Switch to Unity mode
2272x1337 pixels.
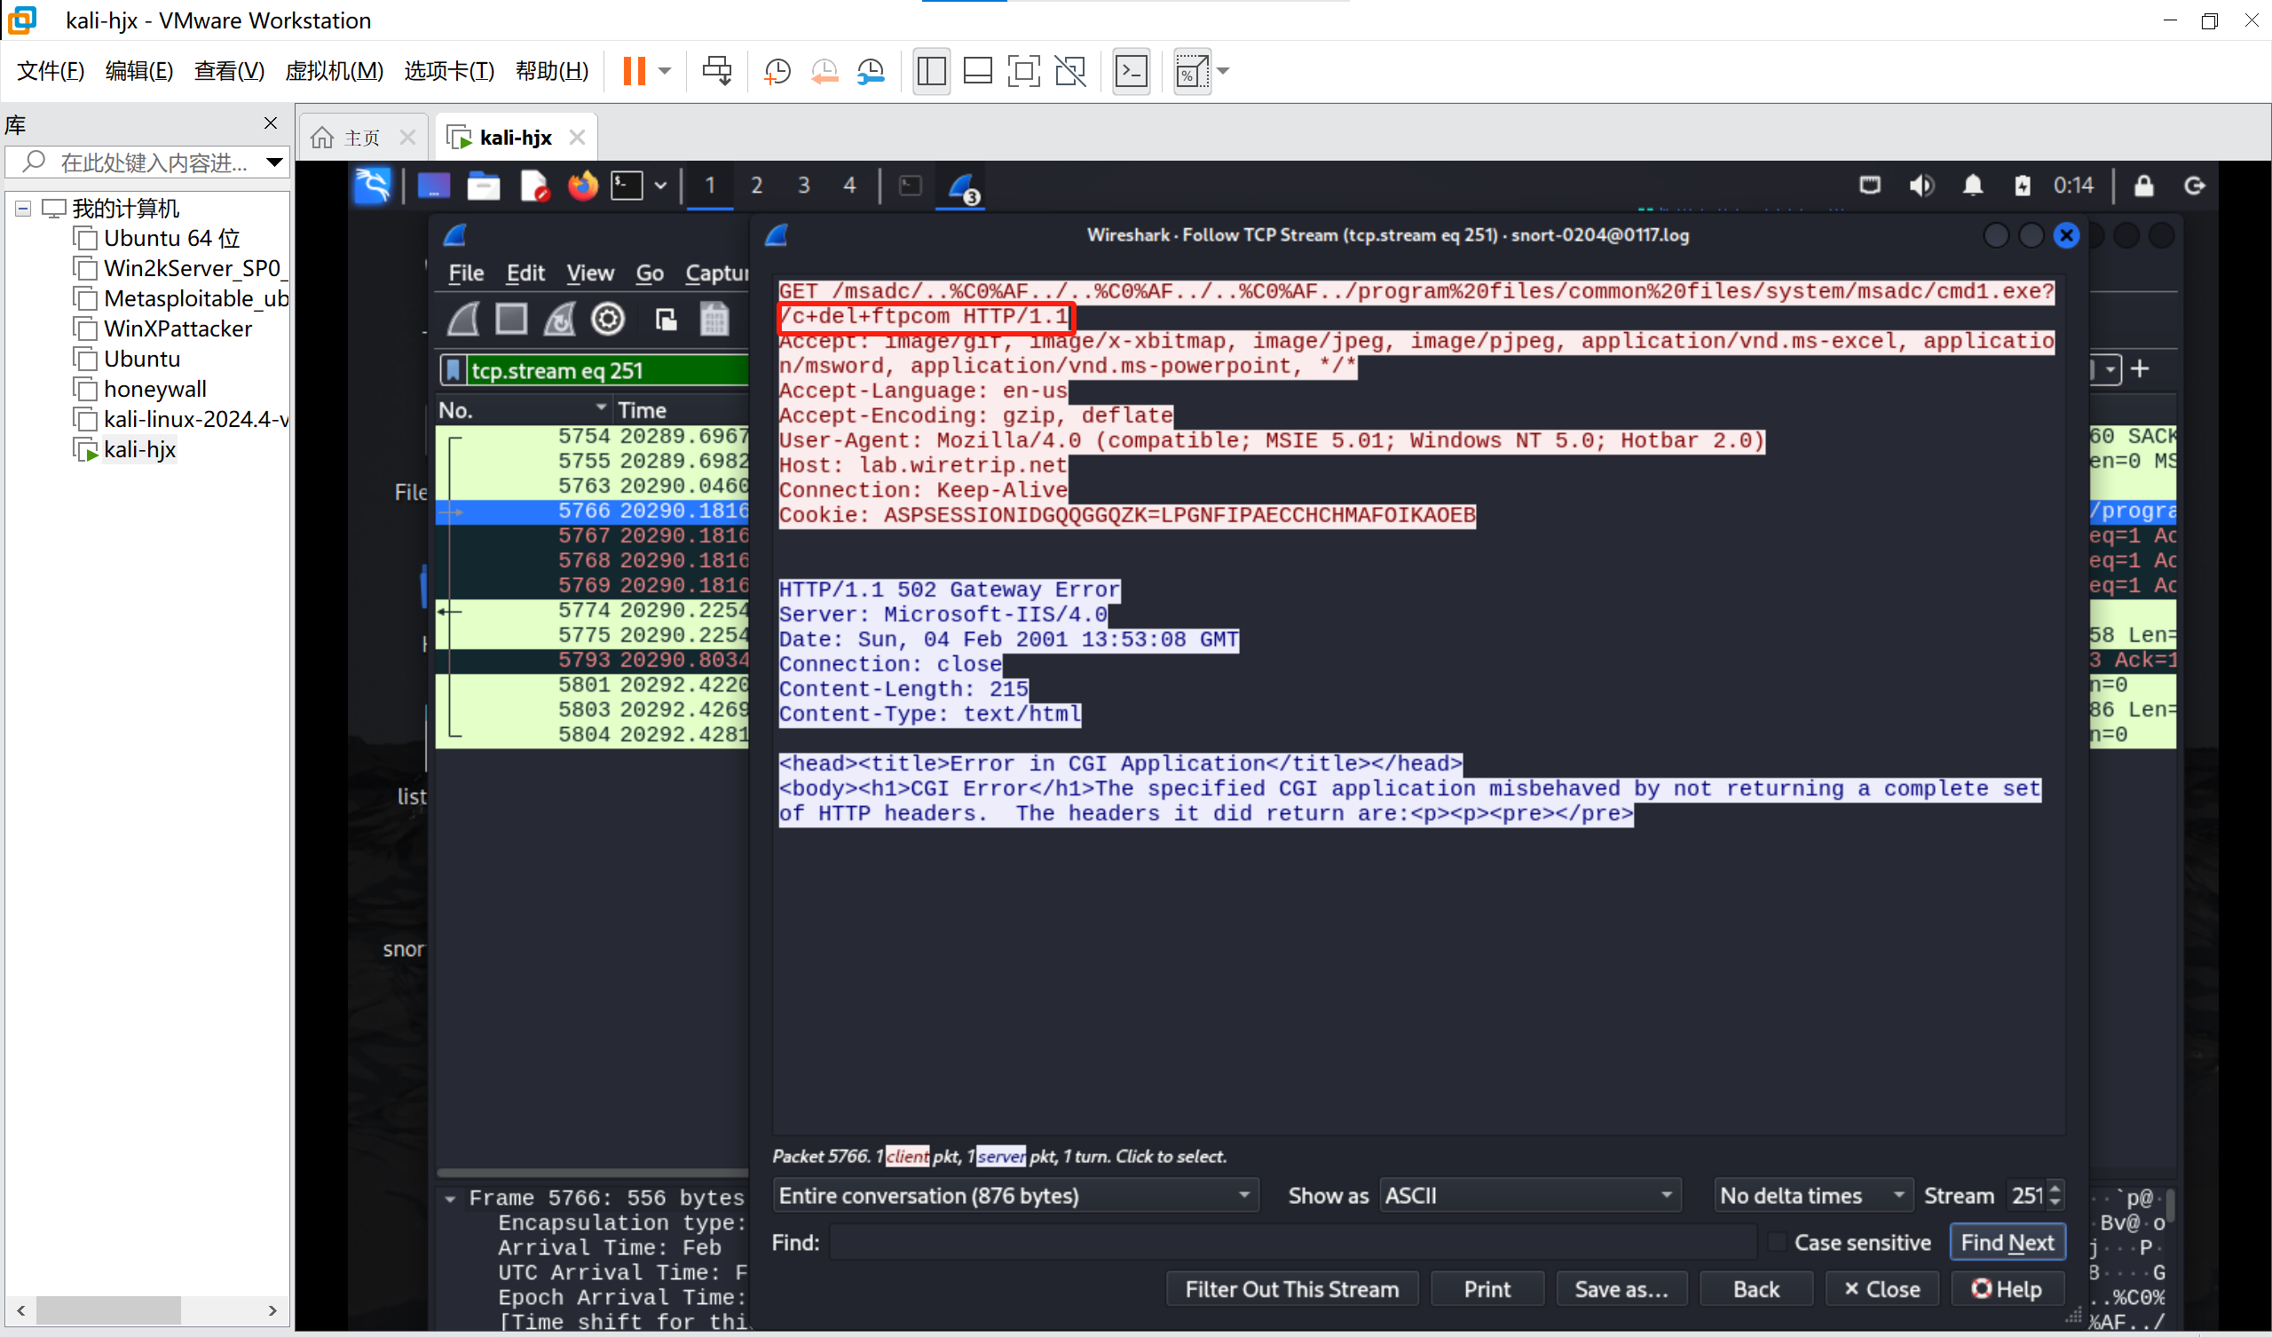coord(1070,71)
